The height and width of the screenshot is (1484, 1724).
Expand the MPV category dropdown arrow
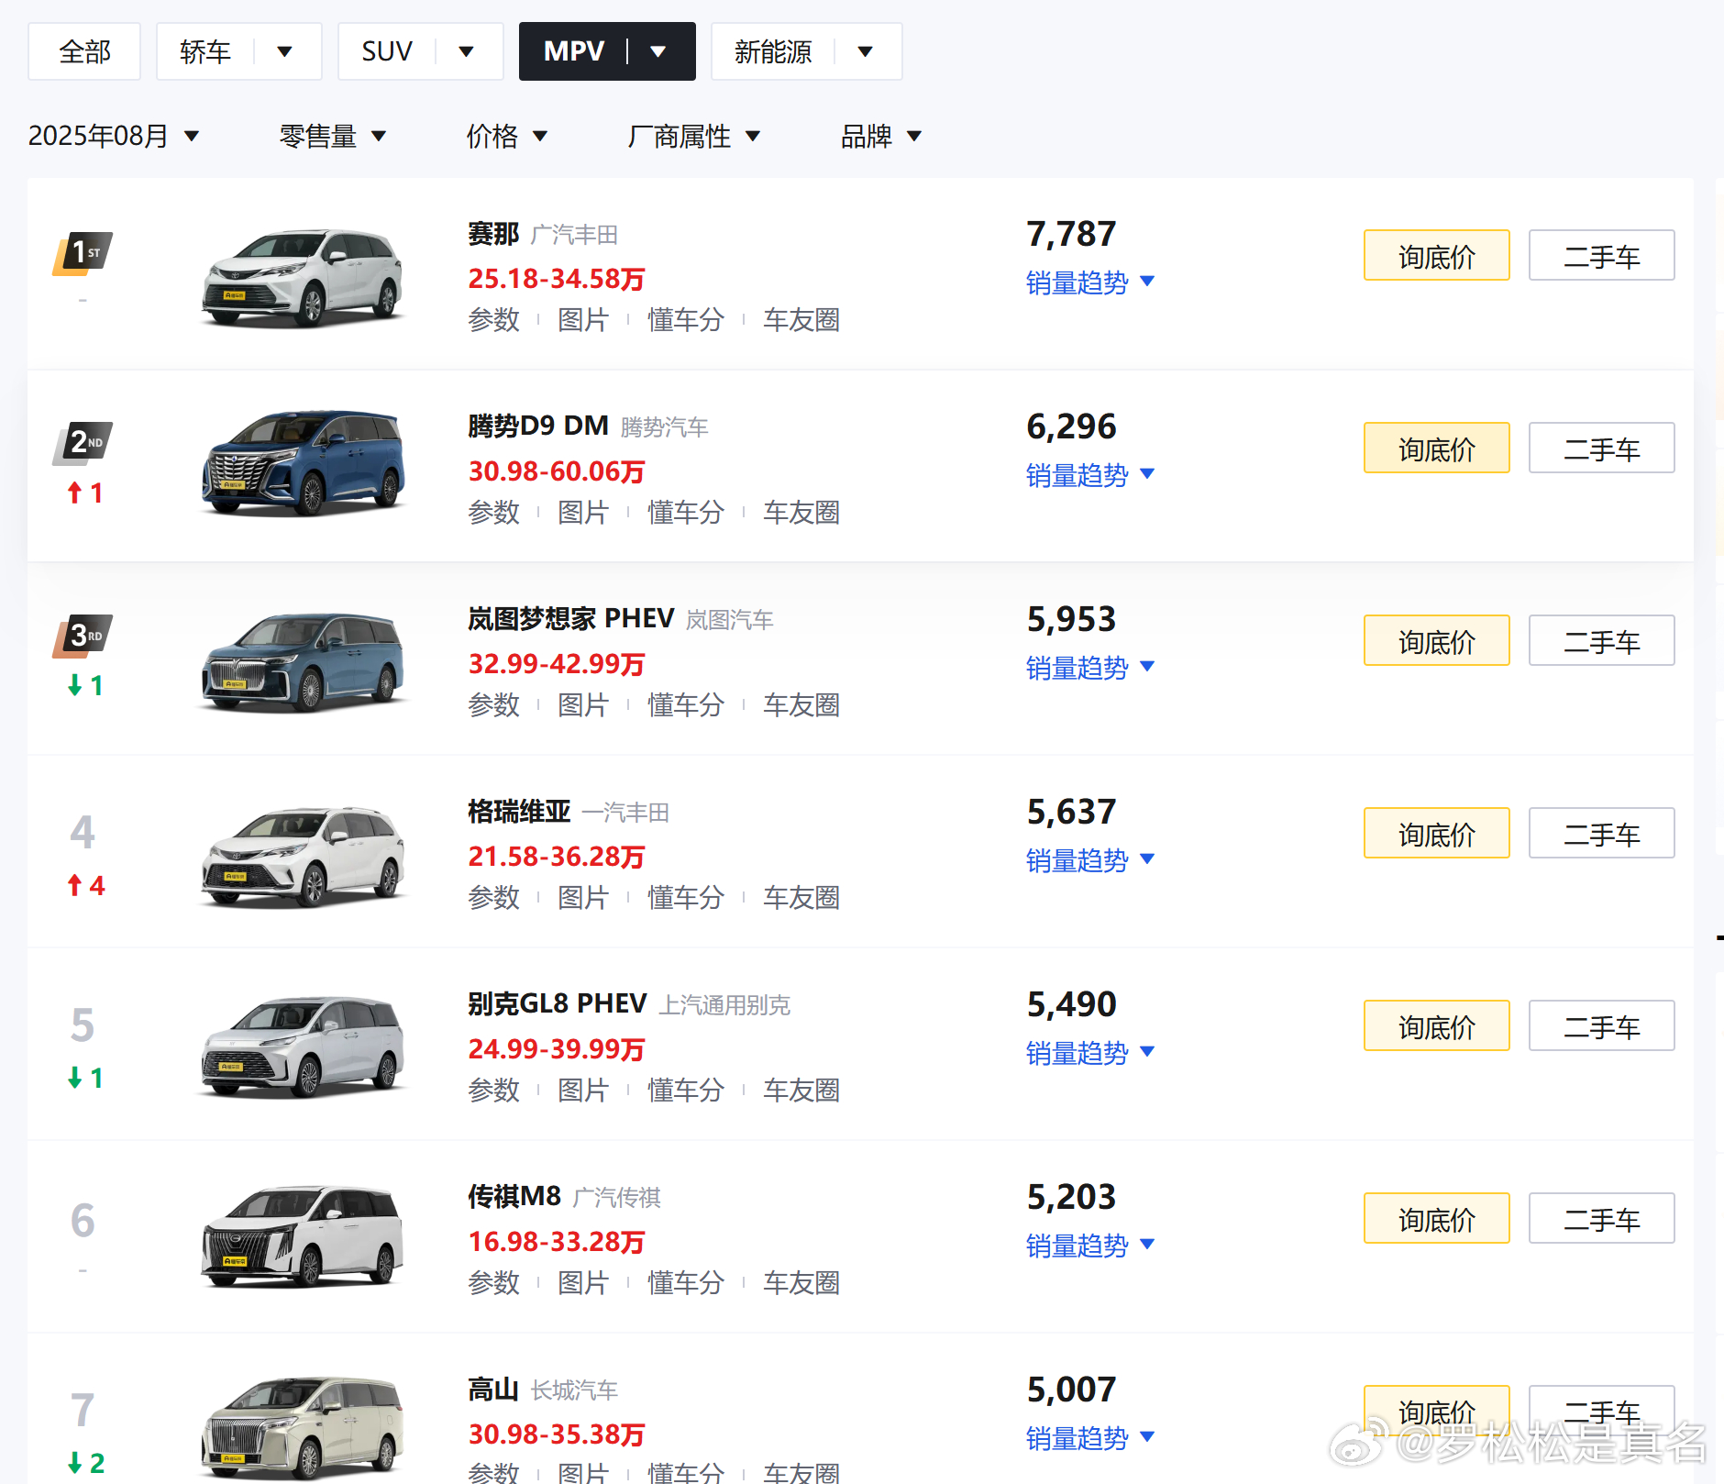point(658,51)
